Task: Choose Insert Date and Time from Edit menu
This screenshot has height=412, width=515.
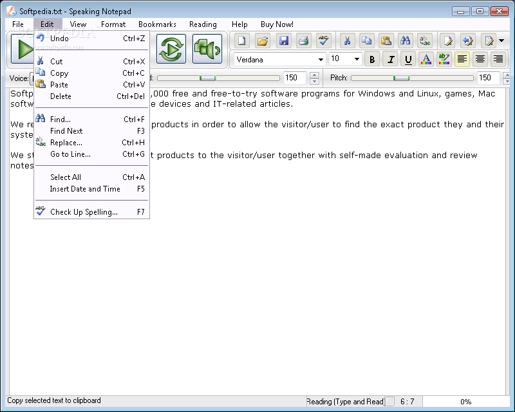Action: coord(91,188)
